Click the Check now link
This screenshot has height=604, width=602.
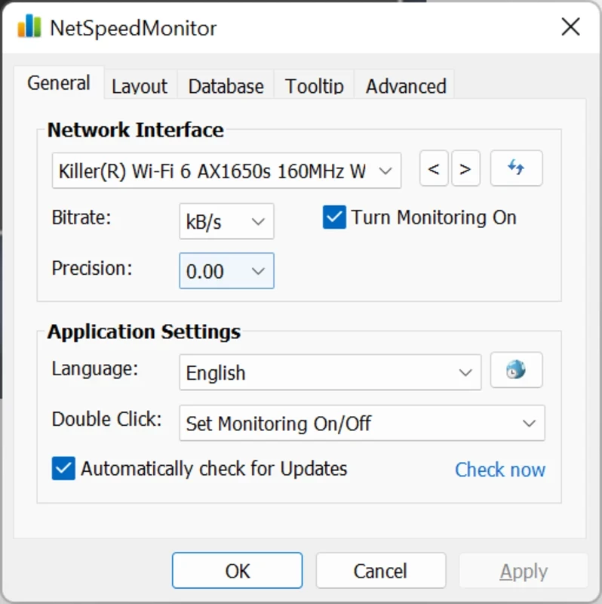coord(499,470)
